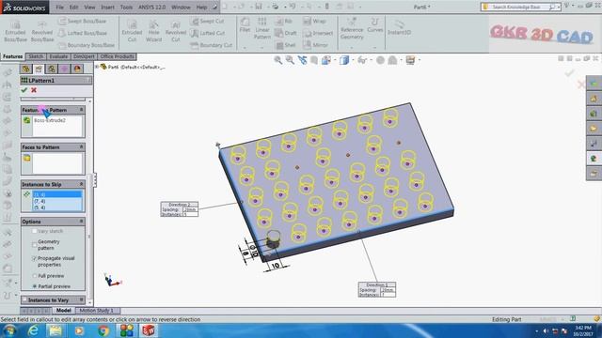Select the Partial preview radio button
The height and width of the screenshot is (338, 602).
click(x=35, y=286)
